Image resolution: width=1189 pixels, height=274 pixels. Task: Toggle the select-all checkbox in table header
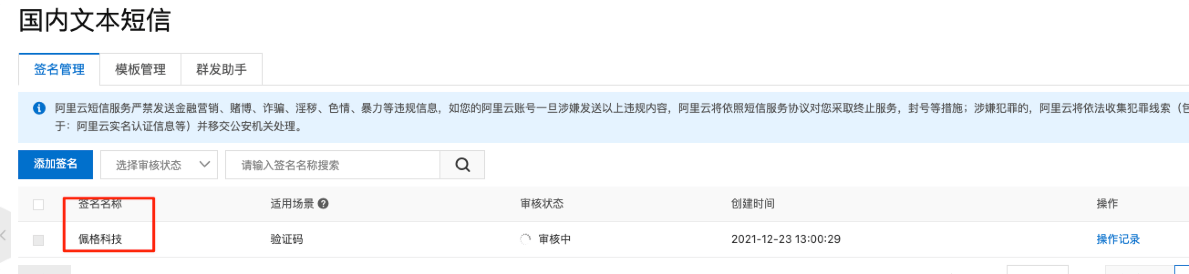[38, 204]
